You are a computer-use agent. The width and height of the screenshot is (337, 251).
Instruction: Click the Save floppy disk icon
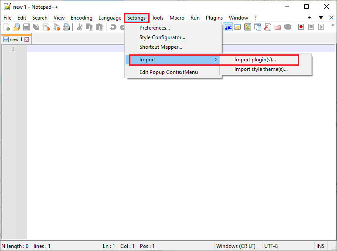[26, 27]
